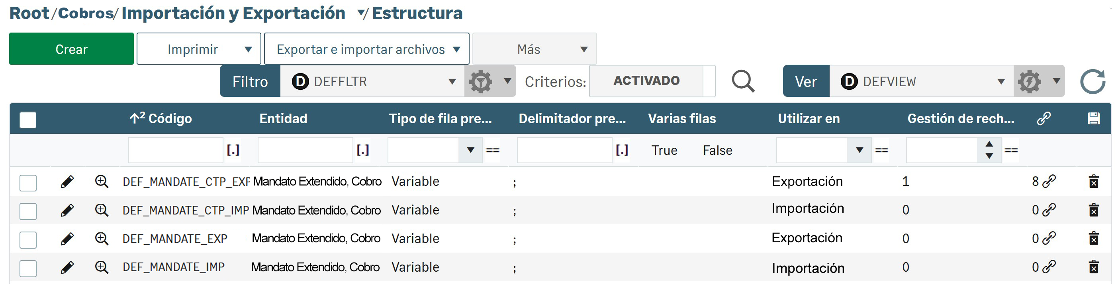Click the save icon in table header
The width and height of the screenshot is (1118, 284).
click(x=1093, y=119)
